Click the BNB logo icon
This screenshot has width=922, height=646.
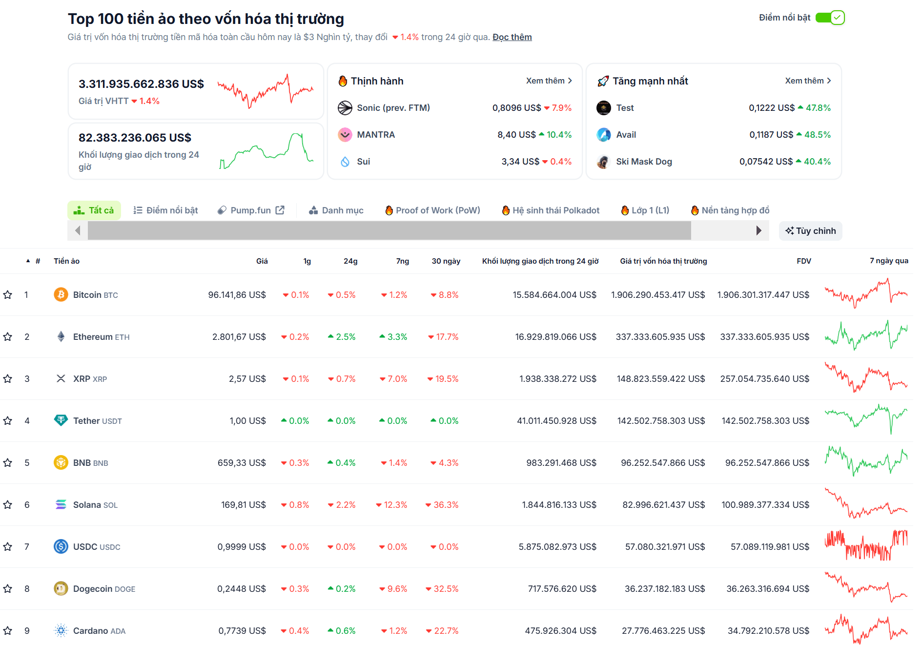(61, 462)
